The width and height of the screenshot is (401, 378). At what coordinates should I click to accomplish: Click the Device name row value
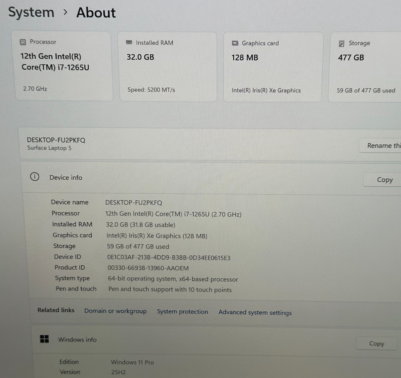pyautogui.click(x=134, y=203)
